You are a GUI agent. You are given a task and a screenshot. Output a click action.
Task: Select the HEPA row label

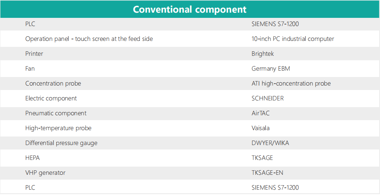pos(32,158)
